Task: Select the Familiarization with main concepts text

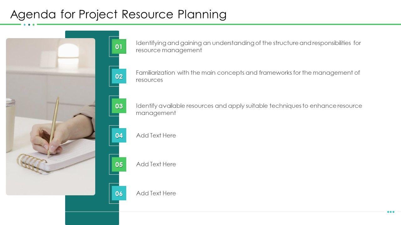Action: click(248, 76)
